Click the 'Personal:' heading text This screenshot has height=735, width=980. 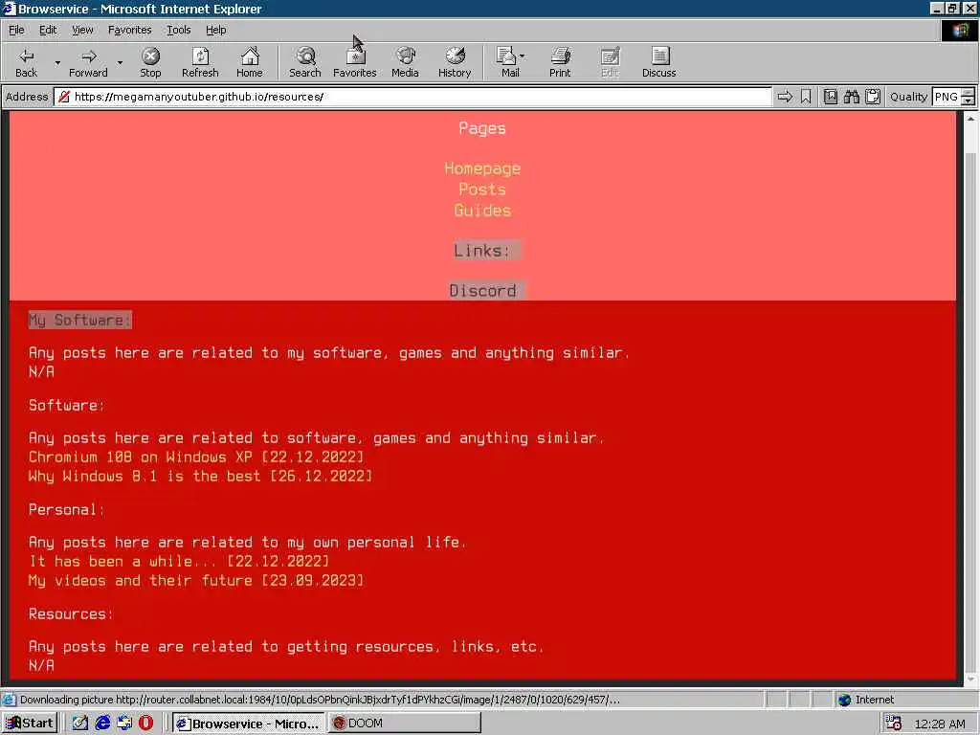[66, 509]
